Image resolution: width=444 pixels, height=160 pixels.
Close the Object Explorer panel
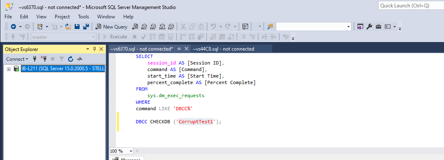point(101,49)
